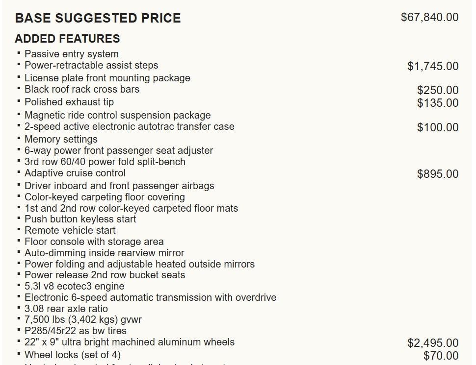Click the $135.00 price amount
Viewport: 476px width, 365px height.
(438, 103)
